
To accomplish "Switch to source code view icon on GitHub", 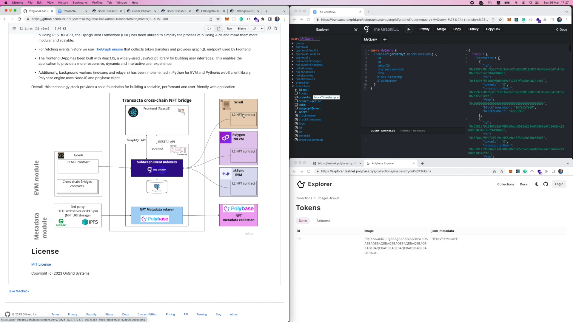I will tap(209, 29).
